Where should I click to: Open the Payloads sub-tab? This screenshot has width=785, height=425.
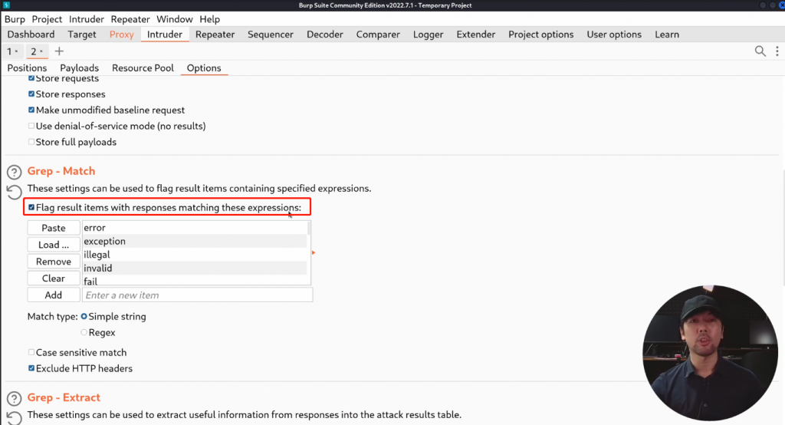pyautogui.click(x=79, y=68)
